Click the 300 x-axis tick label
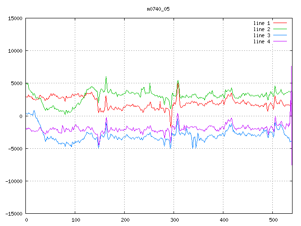301x226 pixels. click(174, 220)
